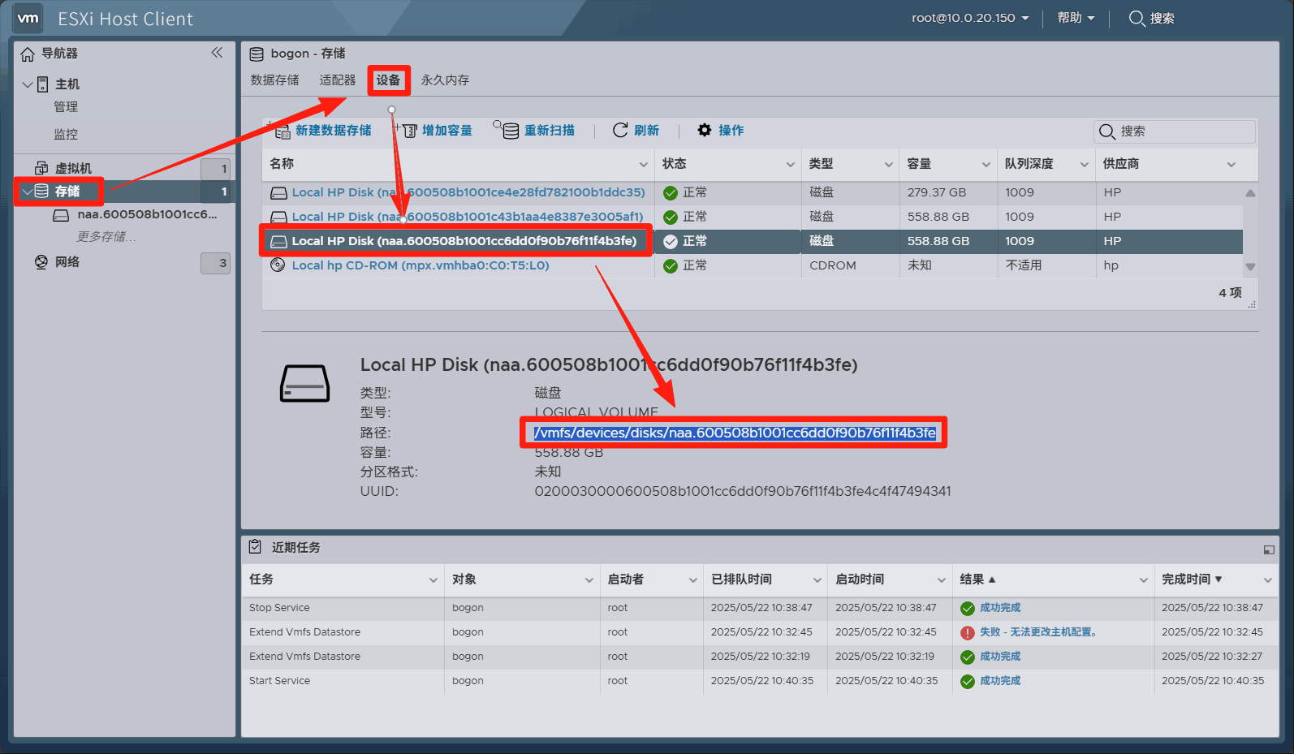Click the New datastore toolbar icon
Viewport: 1294px width, 754px height.
[280, 130]
